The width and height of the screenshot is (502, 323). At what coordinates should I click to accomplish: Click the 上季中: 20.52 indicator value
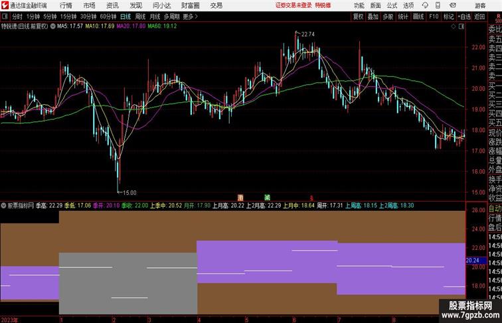(166, 206)
